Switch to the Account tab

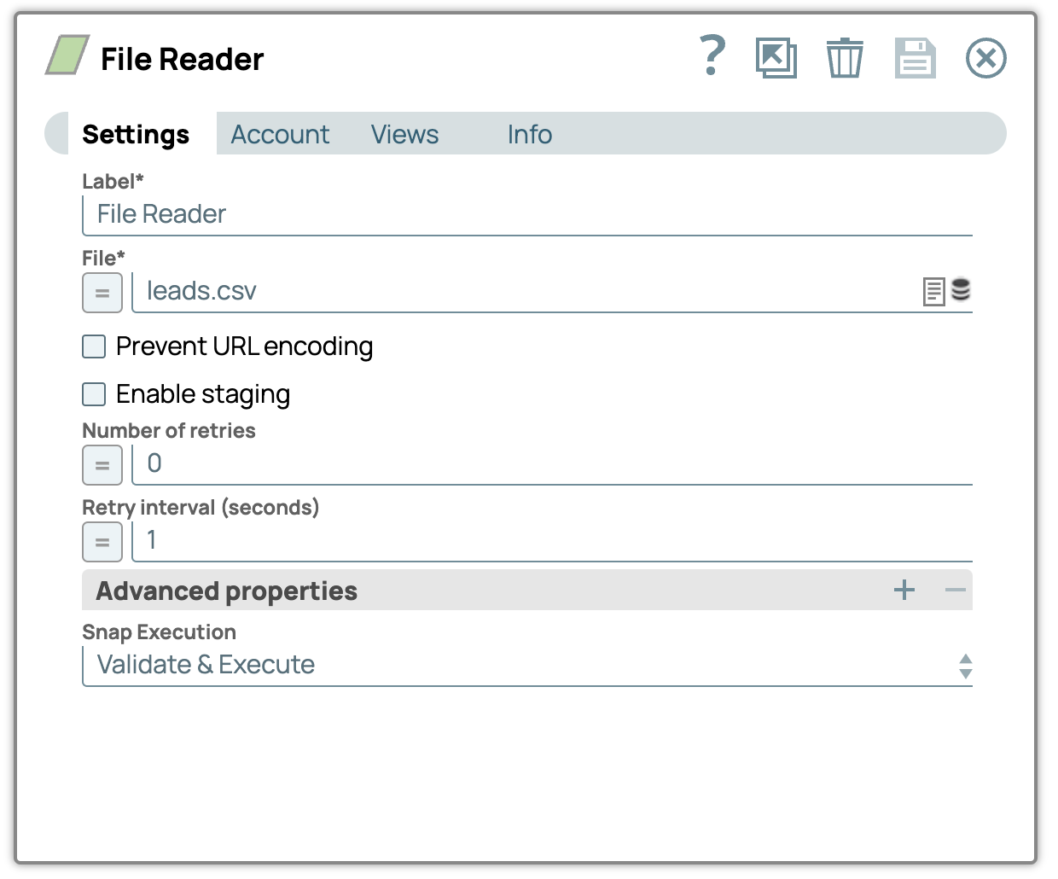(x=280, y=135)
